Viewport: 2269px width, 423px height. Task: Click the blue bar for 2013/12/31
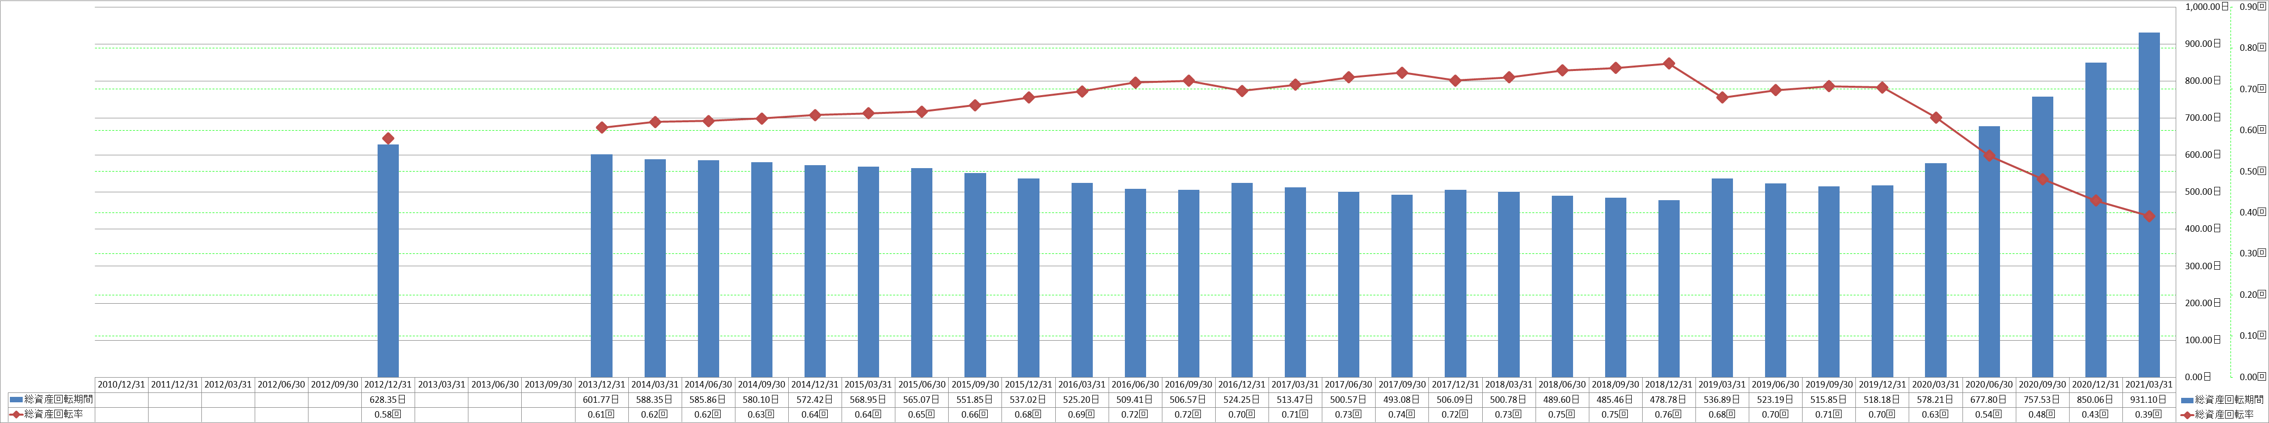point(602,266)
